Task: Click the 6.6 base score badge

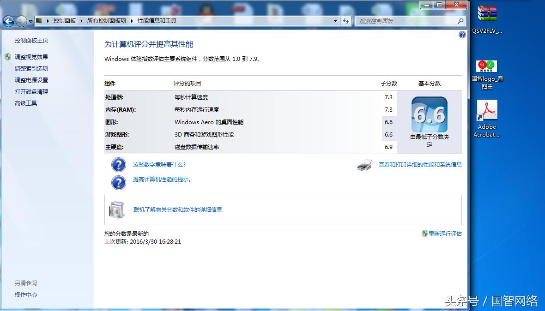Action: tap(430, 114)
